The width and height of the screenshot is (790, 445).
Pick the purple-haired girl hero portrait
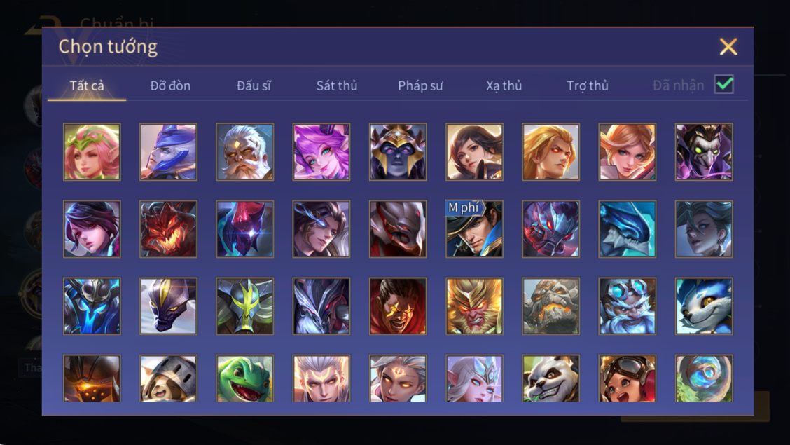tap(321, 151)
